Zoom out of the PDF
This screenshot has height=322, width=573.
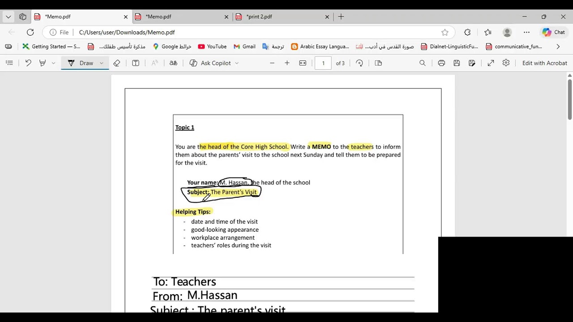(272, 63)
